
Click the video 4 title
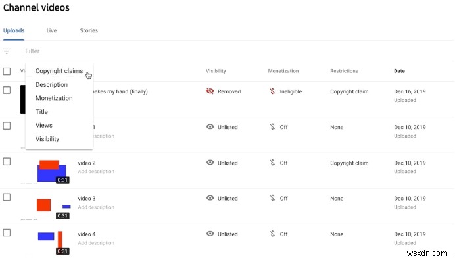click(87, 234)
